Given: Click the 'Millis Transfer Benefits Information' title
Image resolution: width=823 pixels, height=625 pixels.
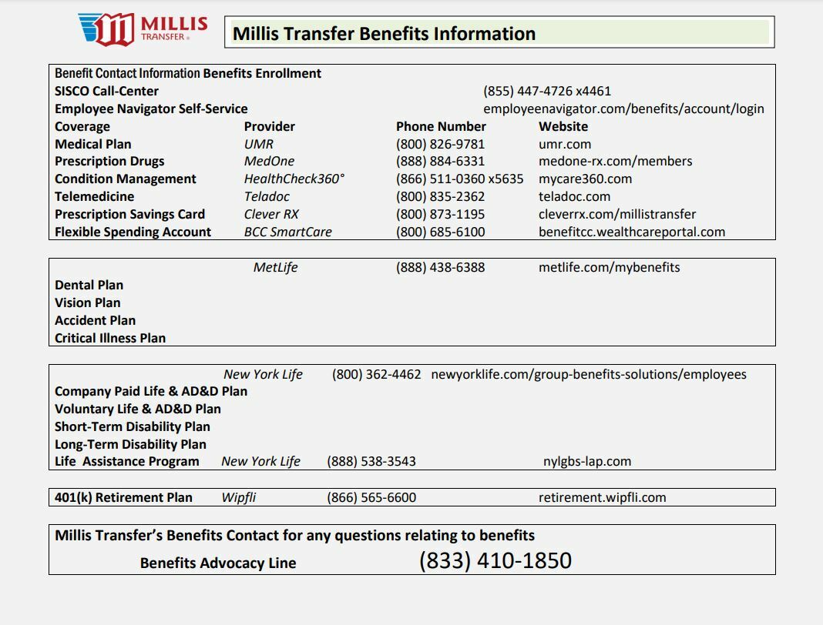Looking at the screenshot, I should tap(384, 34).
